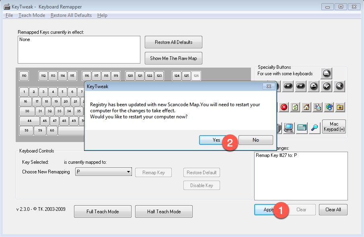Open the Teach Mode menu

(x=32, y=15)
